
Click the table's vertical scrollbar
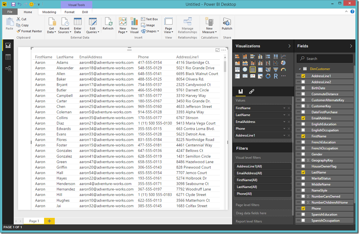point(225,66)
